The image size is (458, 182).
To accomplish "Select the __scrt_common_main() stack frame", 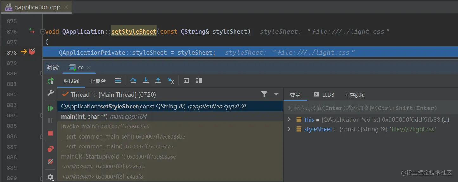I will [170, 146].
